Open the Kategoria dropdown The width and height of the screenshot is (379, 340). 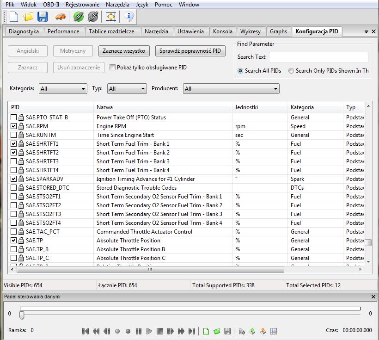pos(63,88)
